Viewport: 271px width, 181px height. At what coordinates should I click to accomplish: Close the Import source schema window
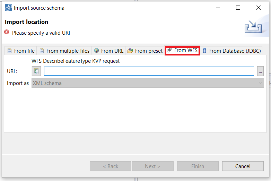[259, 8]
